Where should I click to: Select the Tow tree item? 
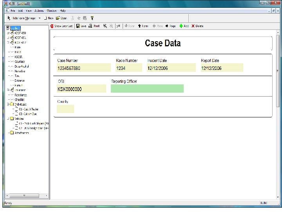17,76
